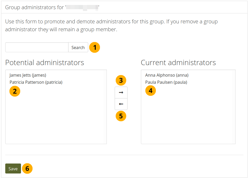The width and height of the screenshot is (249, 179).
Task: Click the Potential administrators heading
Action: tap(45, 62)
